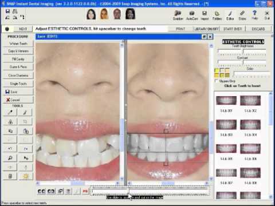Click the START OVER button
Screen dimensions: 275x206
coord(233,29)
